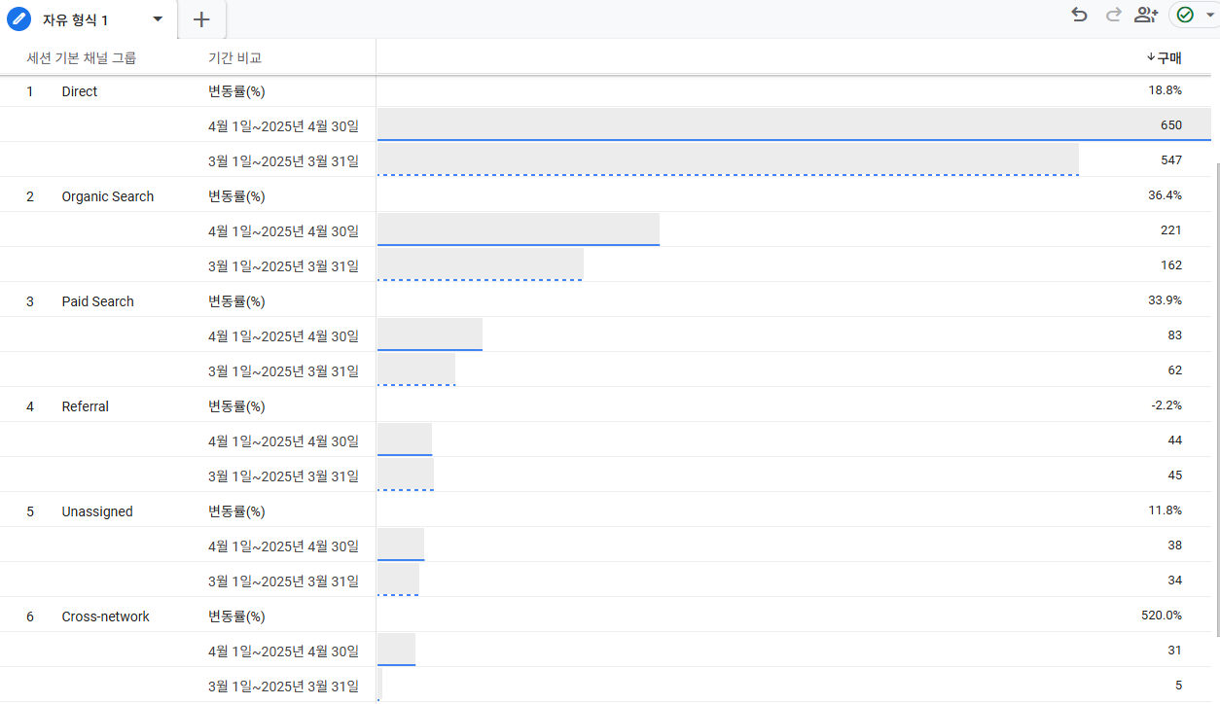Click the green check status icon

coord(1185,15)
